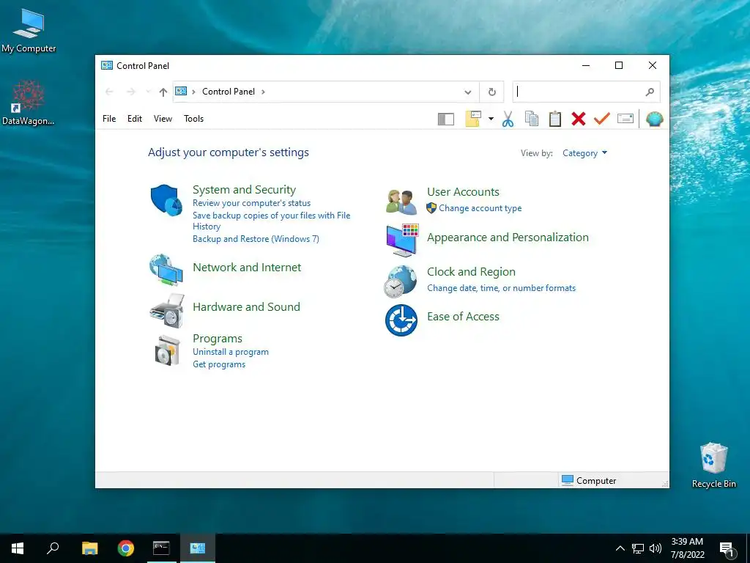Open Review your computer's status
750x563 pixels.
(x=252, y=203)
